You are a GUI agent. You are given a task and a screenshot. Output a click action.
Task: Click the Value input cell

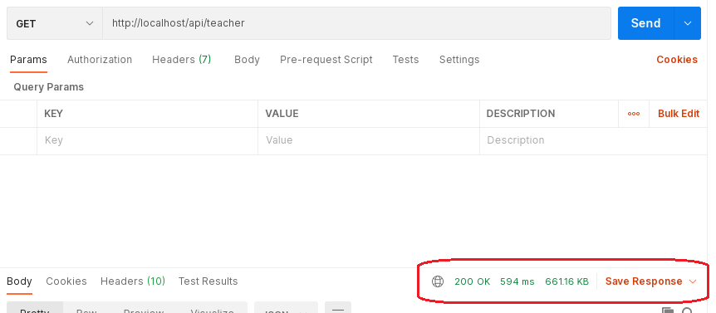pos(369,140)
